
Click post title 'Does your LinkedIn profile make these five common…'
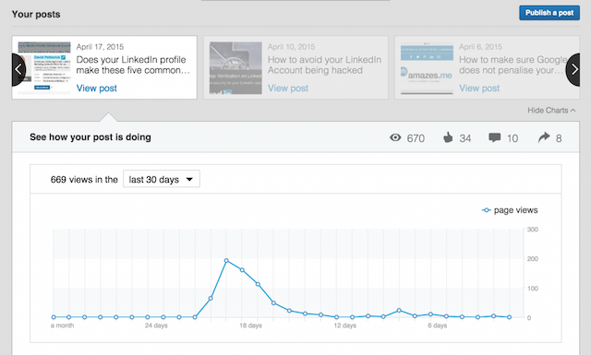click(x=133, y=65)
